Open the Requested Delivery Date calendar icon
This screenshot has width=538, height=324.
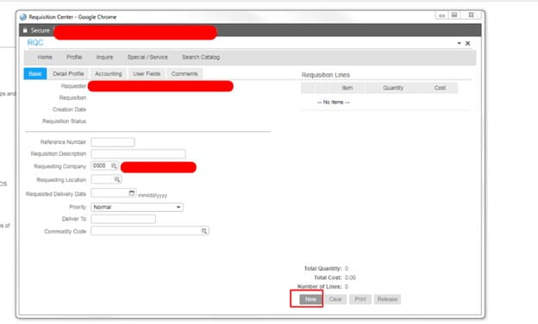[x=132, y=193]
